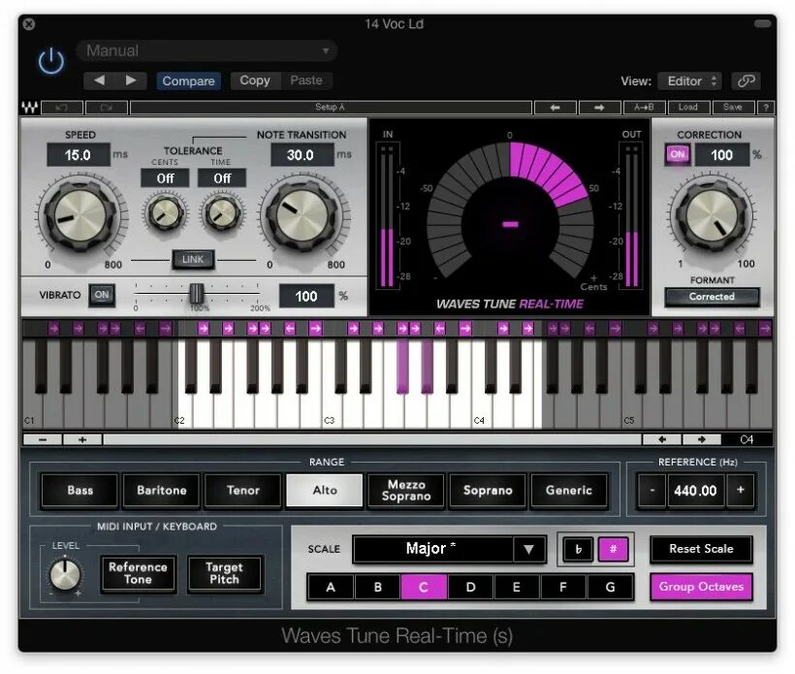
Task: Click the Paste button
Action: click(x=306, y=80)
